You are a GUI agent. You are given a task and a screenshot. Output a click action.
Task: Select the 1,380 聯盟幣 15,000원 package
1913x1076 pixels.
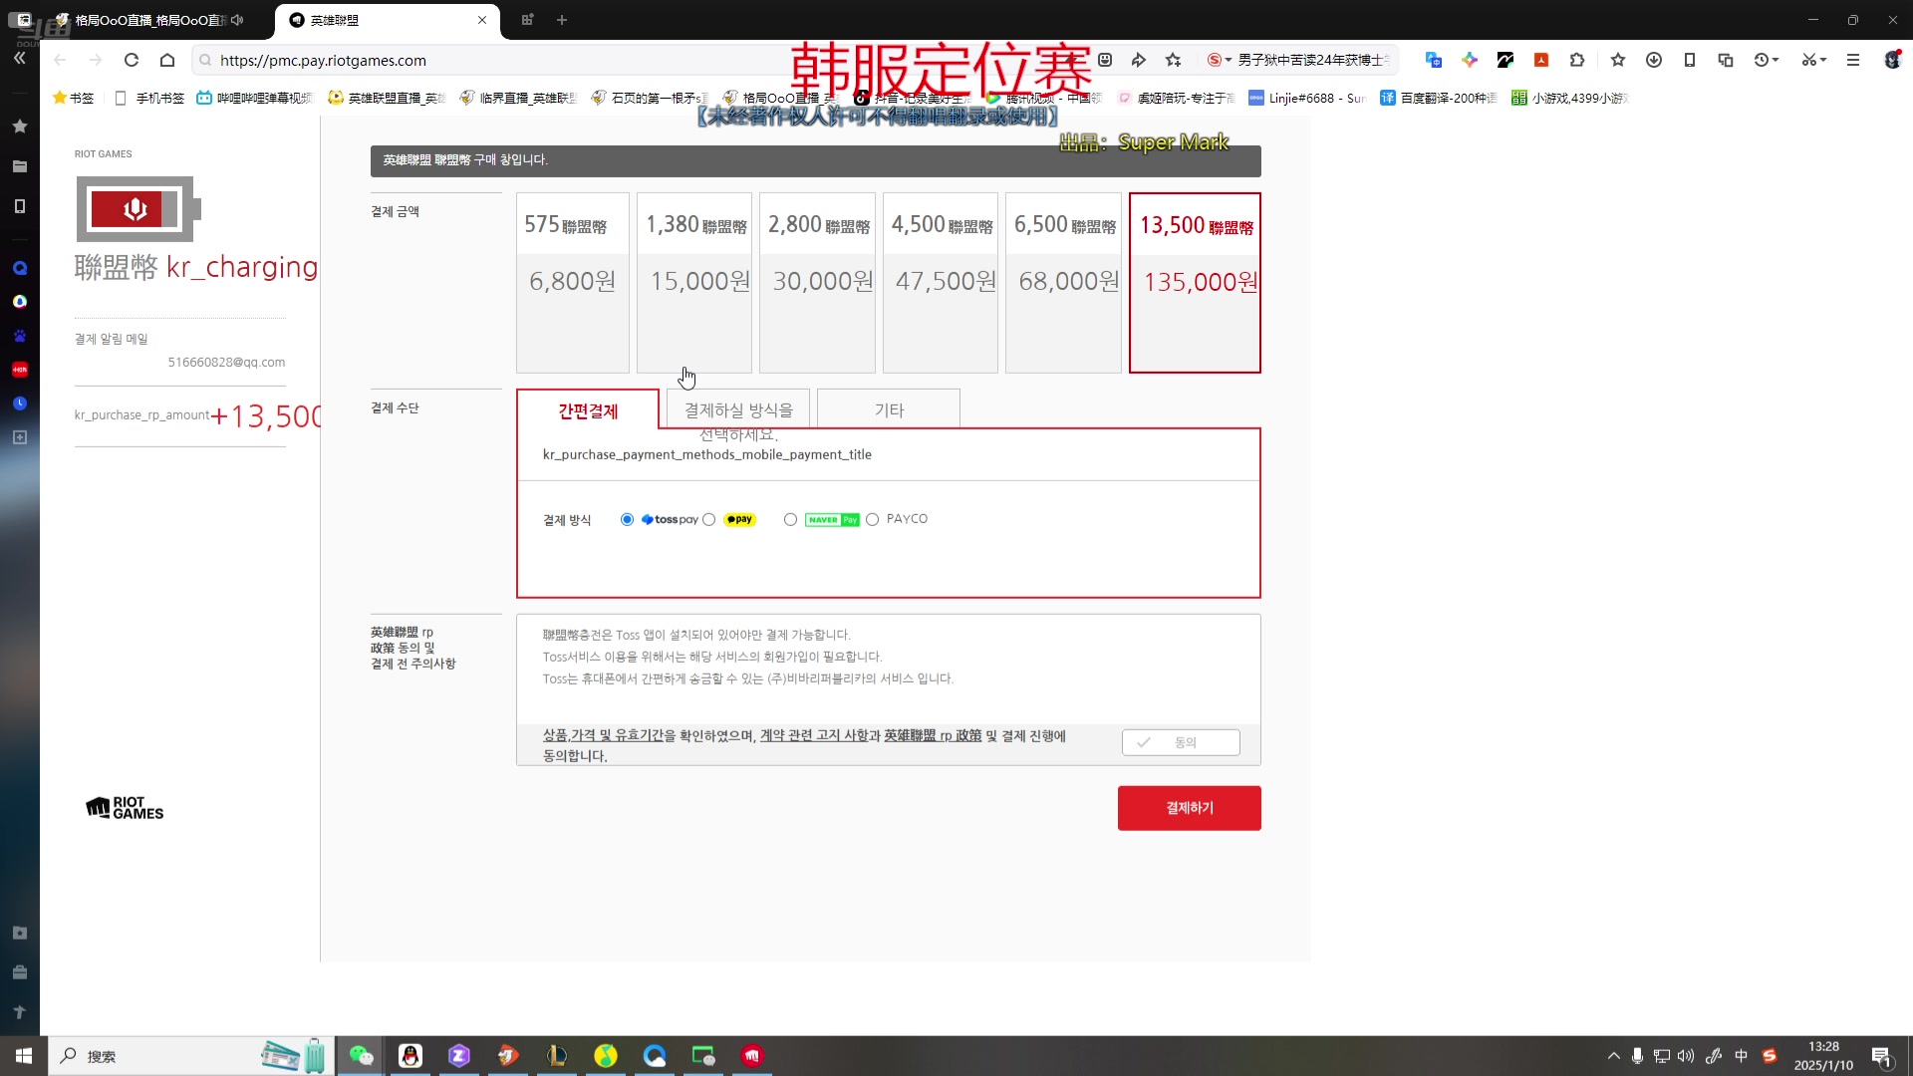(694, 283)
